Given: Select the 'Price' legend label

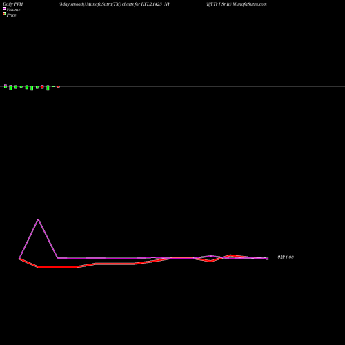Looking at the screenshot, I should [11, 15].
